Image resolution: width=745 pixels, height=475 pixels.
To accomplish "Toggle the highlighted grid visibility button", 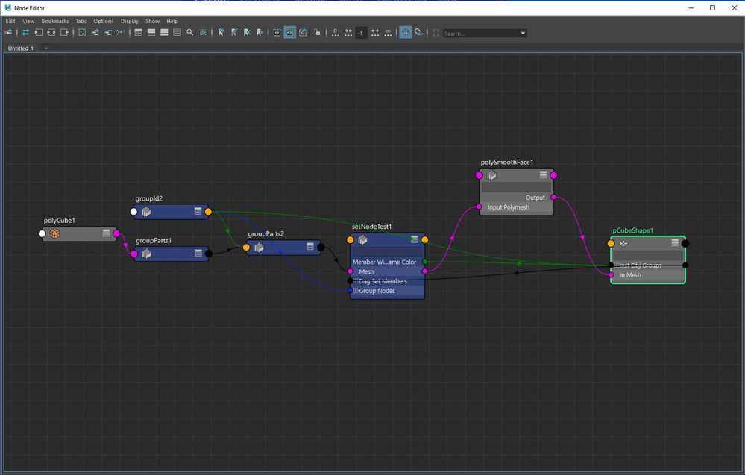I will coord(405,32).
